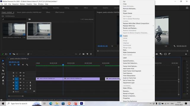
Task: Choose Add Frame Hold from context menu
Action: click(129, 69)
